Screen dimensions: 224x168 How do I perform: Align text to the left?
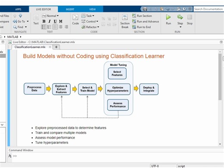coord(55,27)
